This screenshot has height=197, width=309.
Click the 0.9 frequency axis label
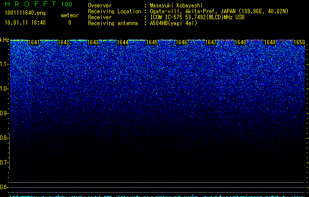[4, 113]
